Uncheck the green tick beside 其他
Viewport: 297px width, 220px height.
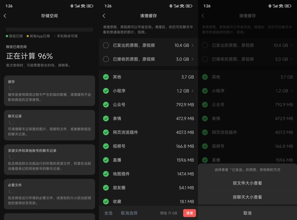[x=106, y=77]
